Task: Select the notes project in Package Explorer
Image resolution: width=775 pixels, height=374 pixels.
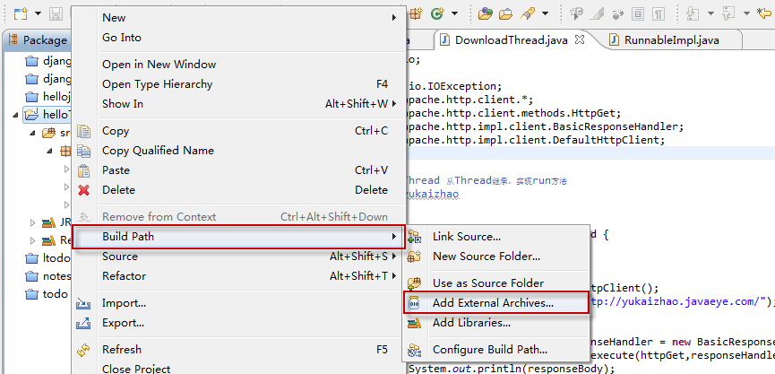Action: point(56,276)
